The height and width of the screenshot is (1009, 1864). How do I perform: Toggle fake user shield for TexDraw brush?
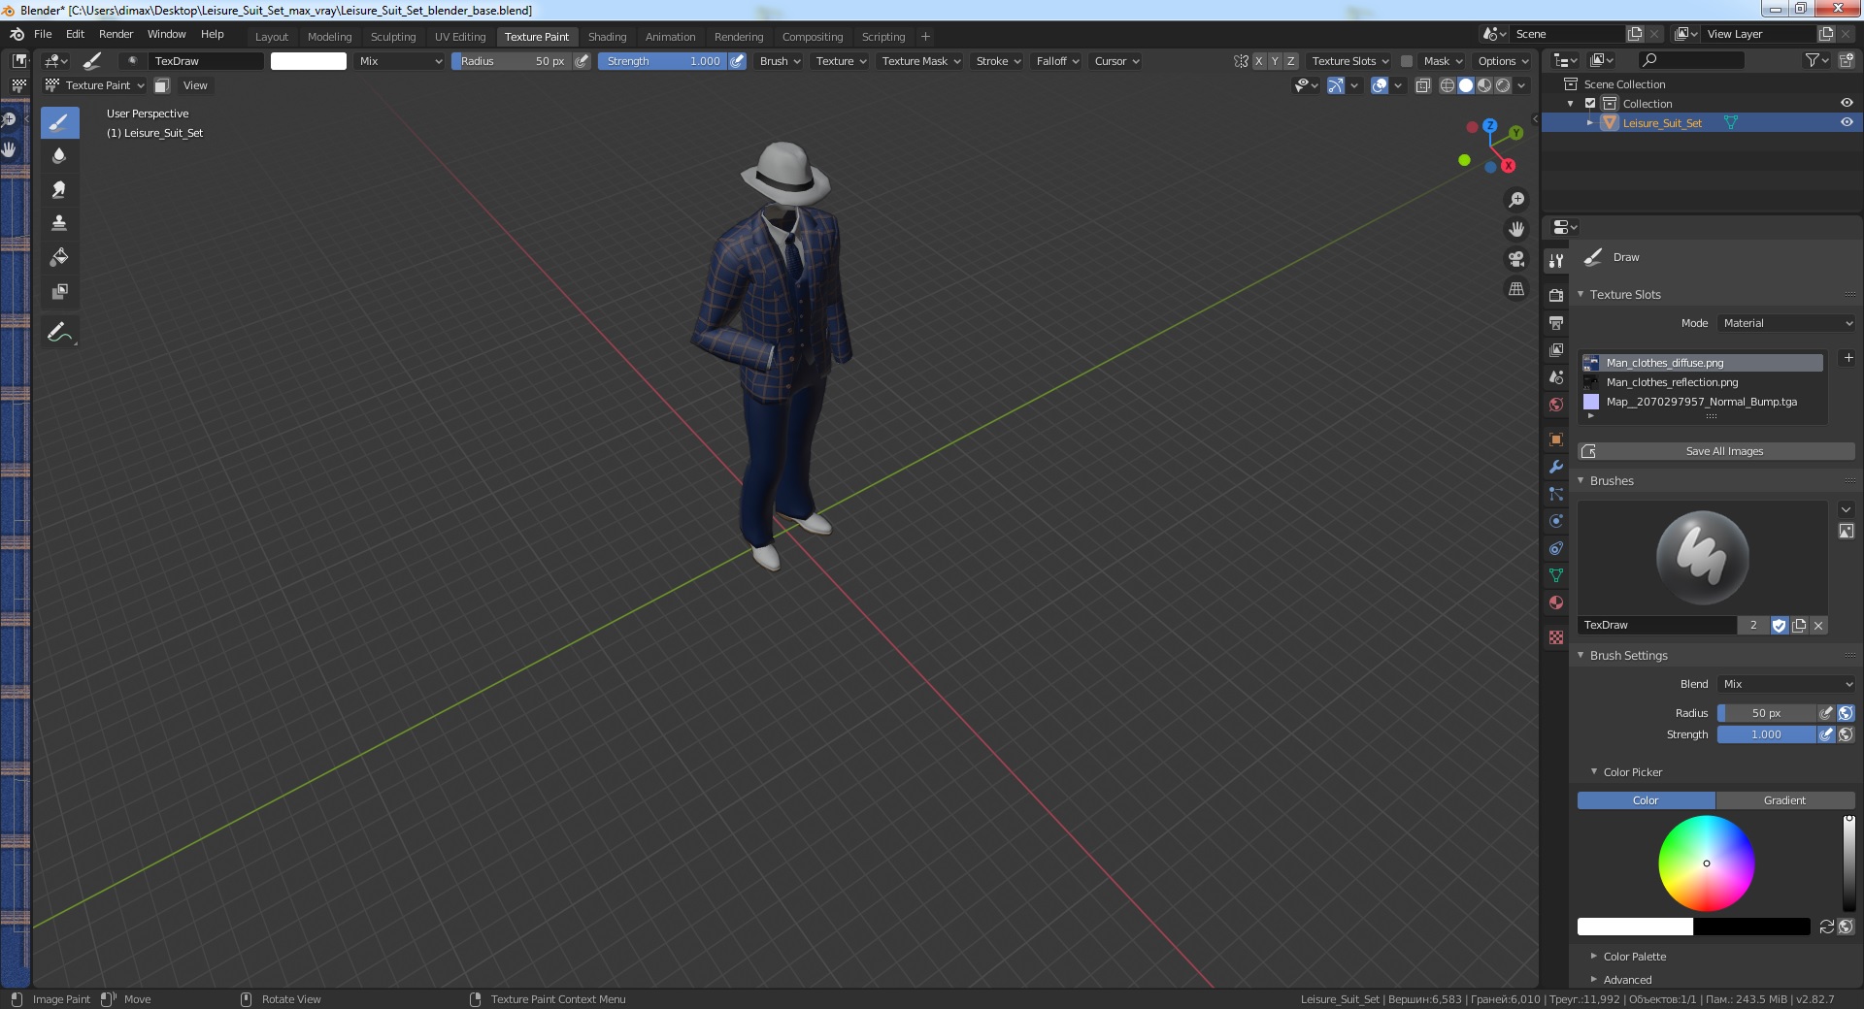[x=1780, y=626]
